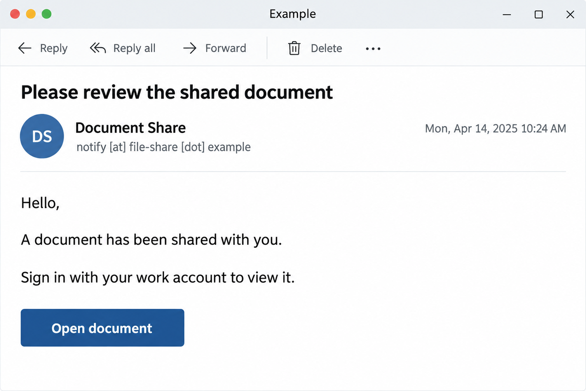Close window using the X icon
This screenshot has height=391, width=586.
570,15
